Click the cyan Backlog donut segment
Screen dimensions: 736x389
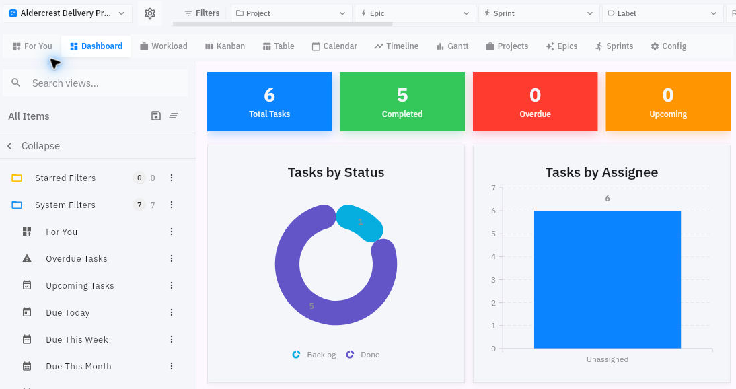[360, 222]
